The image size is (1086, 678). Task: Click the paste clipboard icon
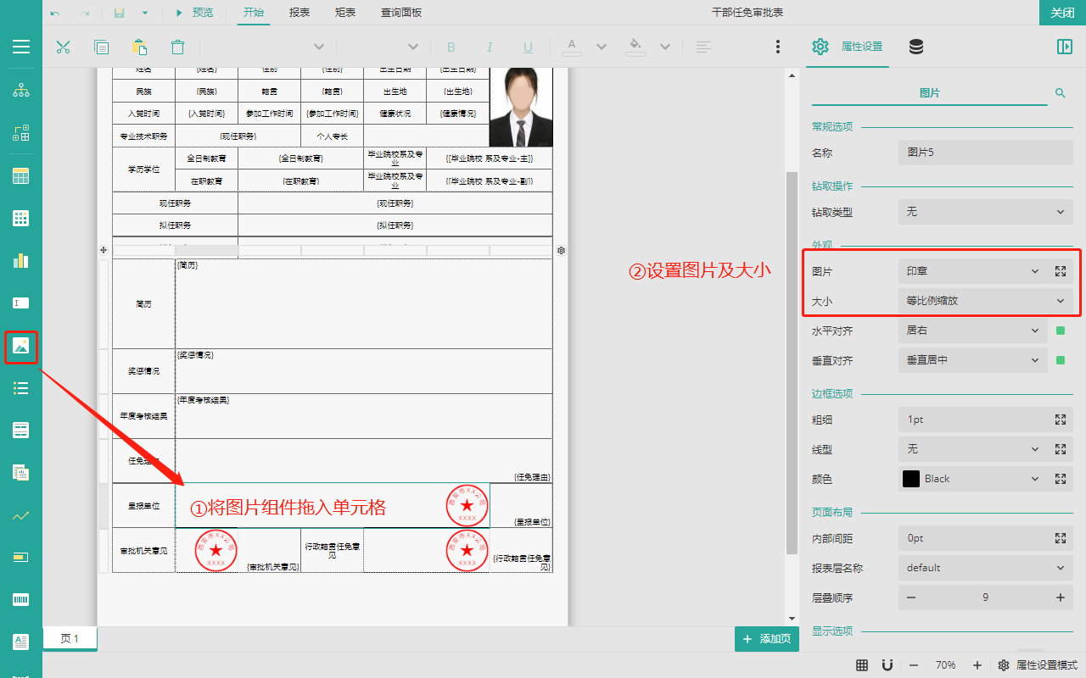click(140, 47)
